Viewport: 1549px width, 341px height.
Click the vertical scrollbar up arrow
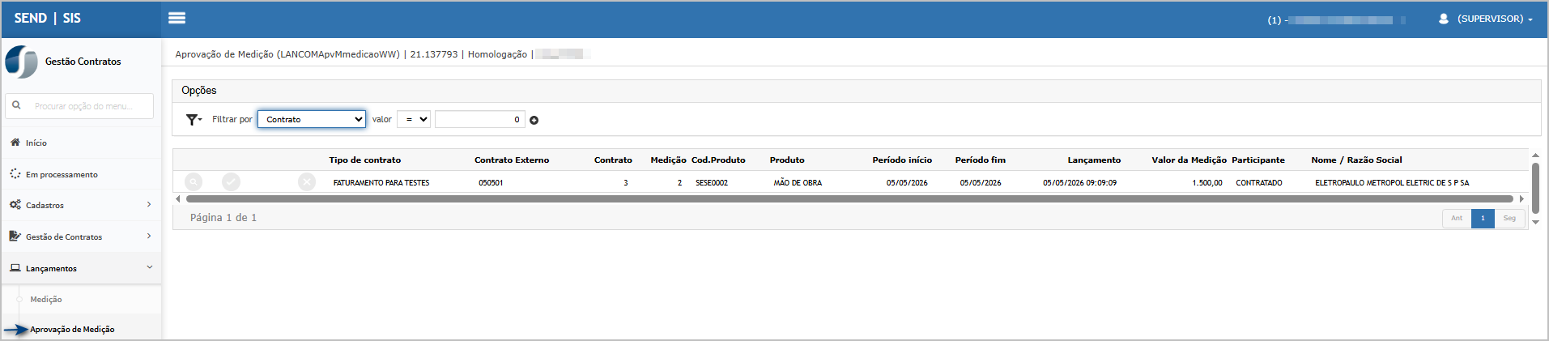1535,155
